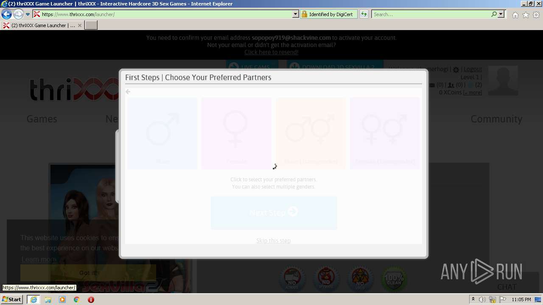The height and width of the screenshot is (305, 543).
Task: Click the search magnifier icon
Action: point(494,14)
